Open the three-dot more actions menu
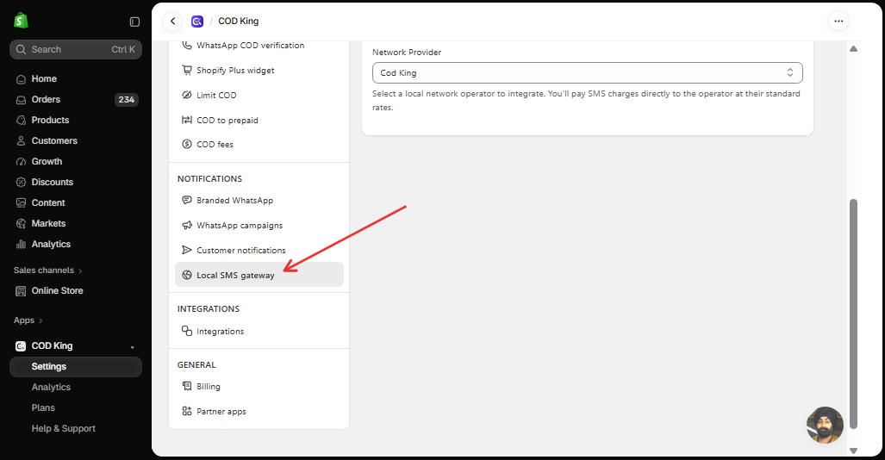This screenshot has height=460, width=885. pyautogui.click(x=838, y=22)
